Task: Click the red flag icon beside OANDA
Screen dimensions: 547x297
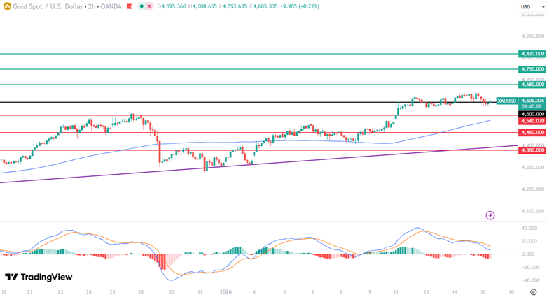Action: pyautogui.click(x=127, y=6)
